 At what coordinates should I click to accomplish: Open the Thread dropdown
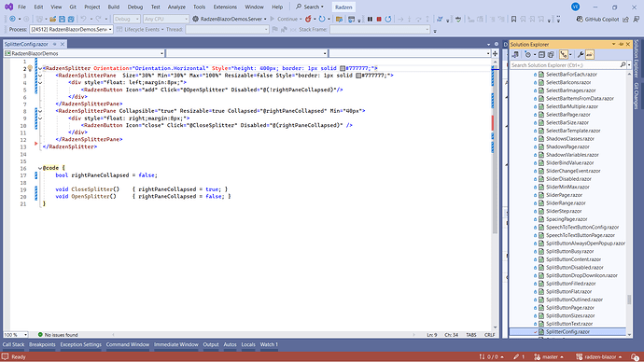click(x=227, y=29)
